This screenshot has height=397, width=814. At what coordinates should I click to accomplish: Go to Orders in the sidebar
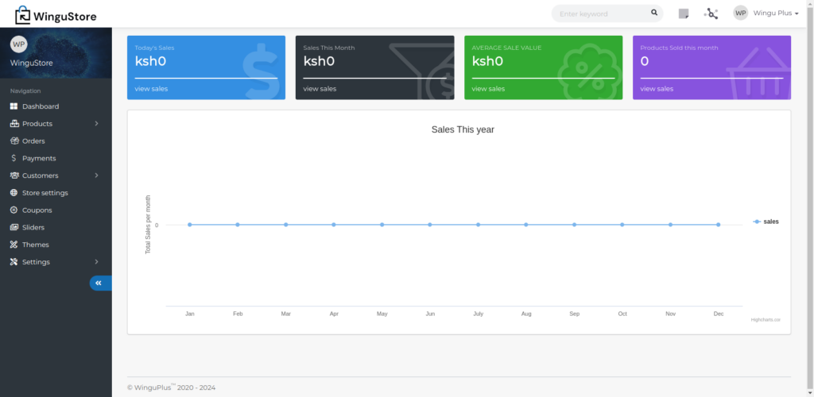[x=33, y=141]
